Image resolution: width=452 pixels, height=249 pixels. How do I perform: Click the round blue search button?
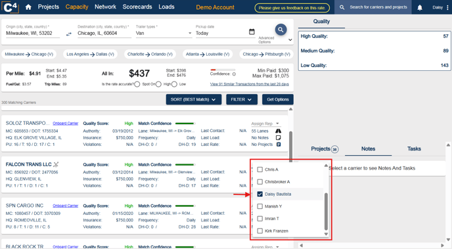[281, 30]
